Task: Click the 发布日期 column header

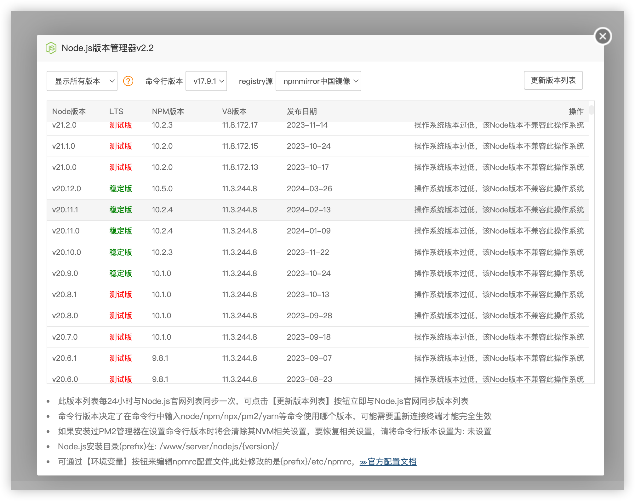Action: [302, 111]
